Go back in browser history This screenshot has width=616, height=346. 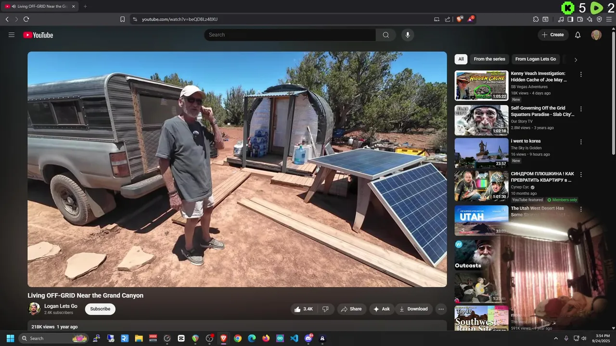tap(7, 19)
